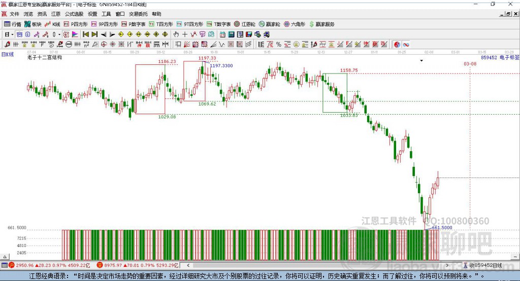520x281 pixels.
Task: Click the save floppy disk icon
Action: point(249,34)
